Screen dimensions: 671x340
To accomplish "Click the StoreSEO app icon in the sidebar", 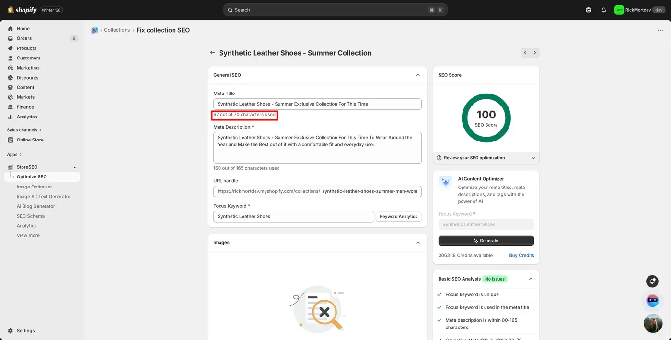I will [11, 167].
